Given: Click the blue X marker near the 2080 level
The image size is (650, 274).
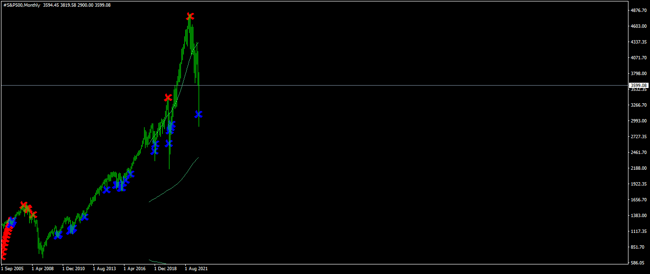Looking at the screenshot, I should tap(130, 174).
